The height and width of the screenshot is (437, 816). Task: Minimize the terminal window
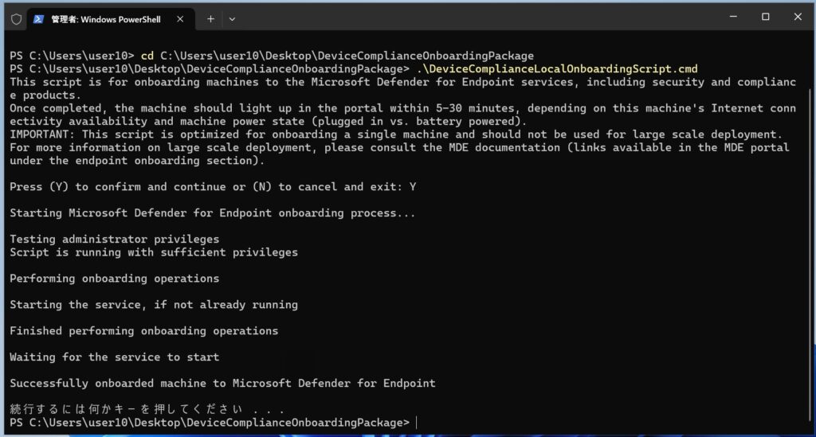pyautogui.click(x=733, y=17)
